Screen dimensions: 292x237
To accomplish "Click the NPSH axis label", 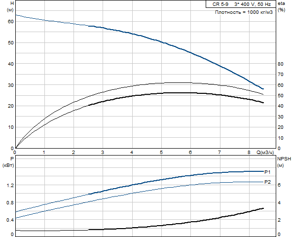I will pyautogui.click(x=284, y=162).
